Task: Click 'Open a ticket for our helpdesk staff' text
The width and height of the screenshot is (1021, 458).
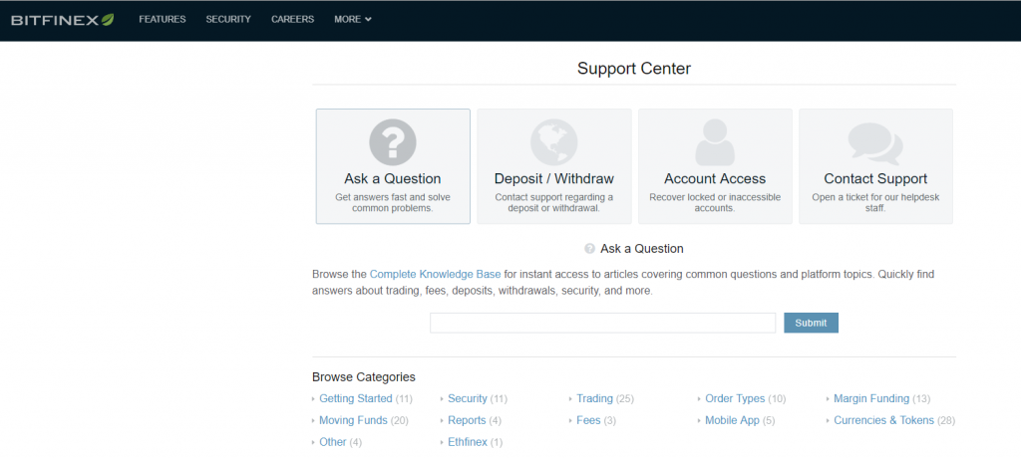Action: pyautogui.click(x=875, y=203)
